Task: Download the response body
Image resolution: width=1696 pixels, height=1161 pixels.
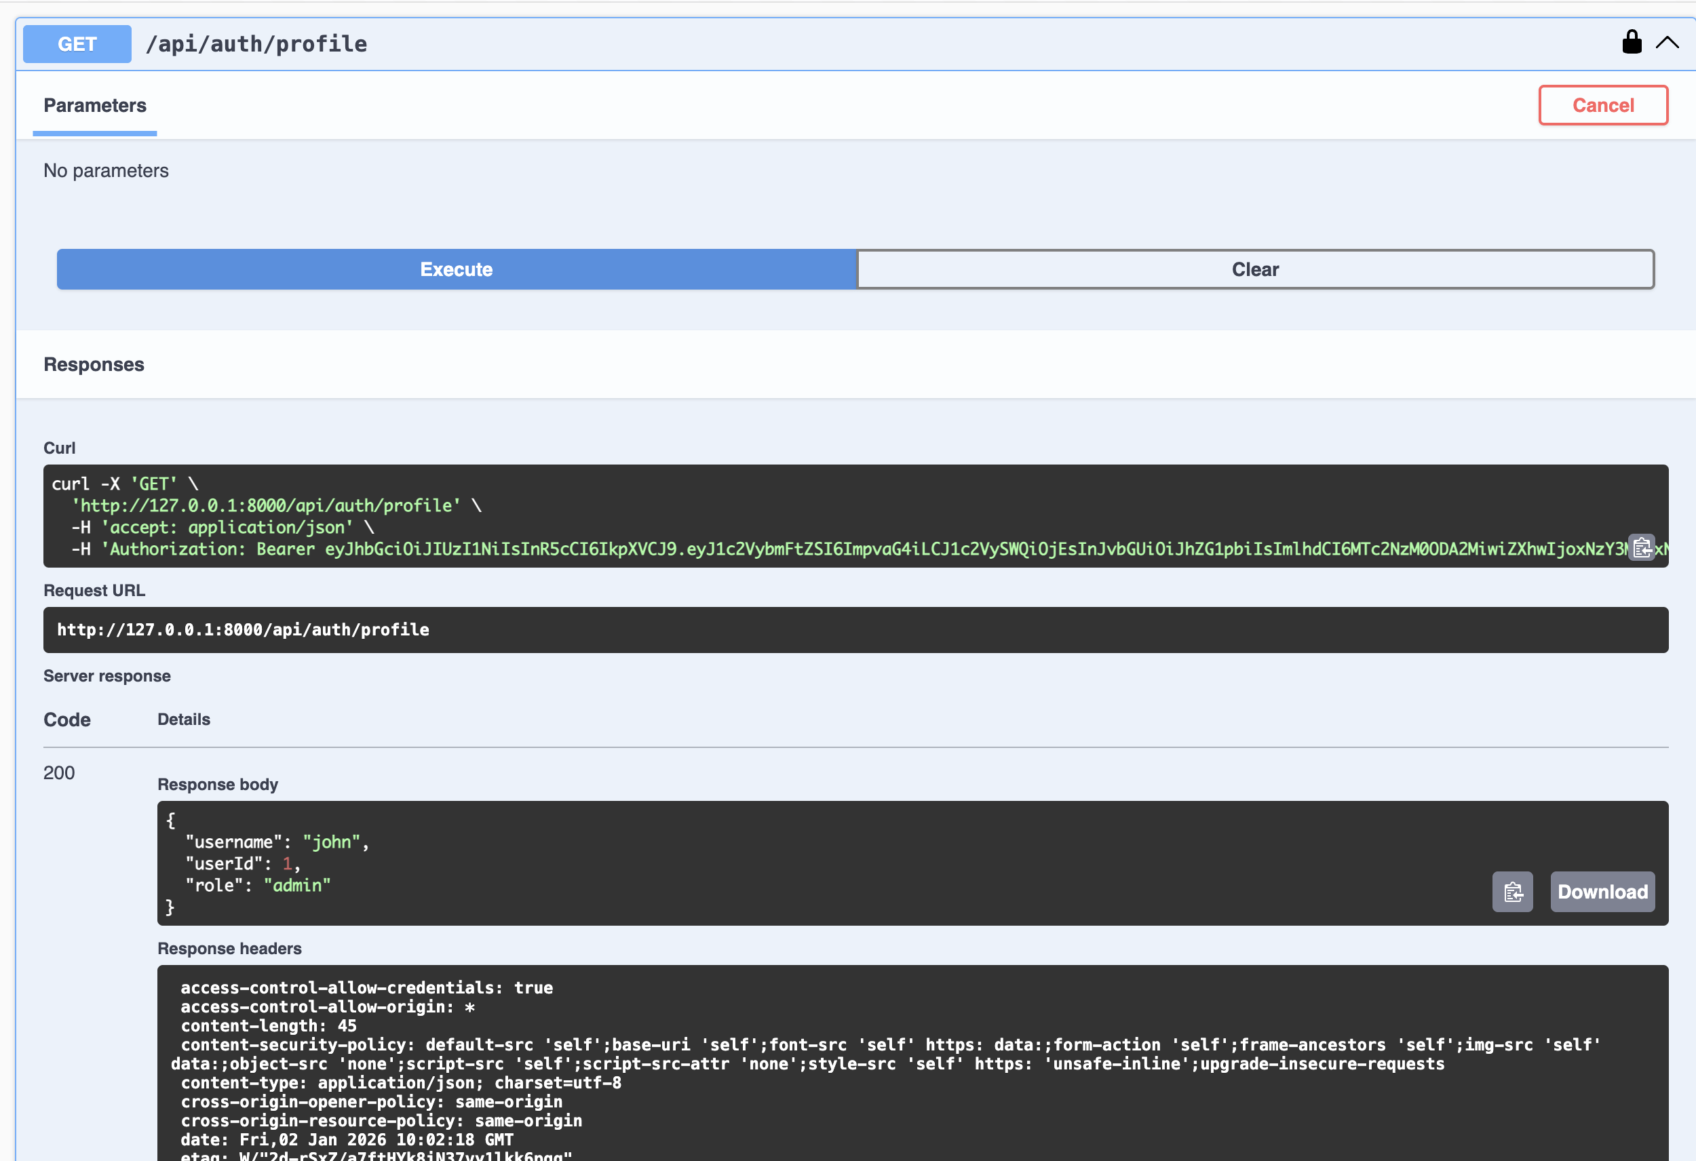Action: point(1602,892)
